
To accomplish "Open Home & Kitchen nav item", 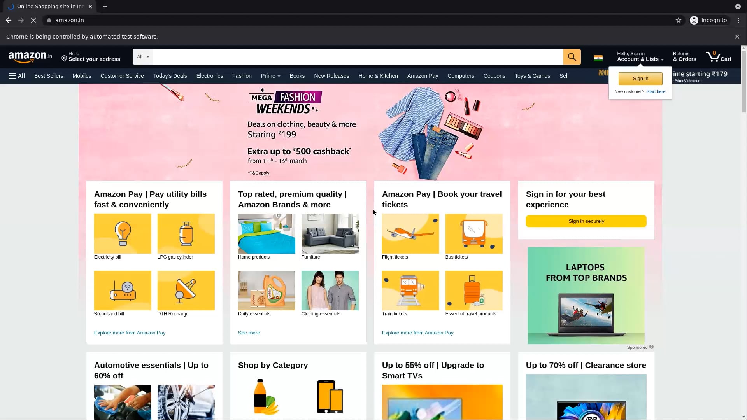I will click(378, 76).
